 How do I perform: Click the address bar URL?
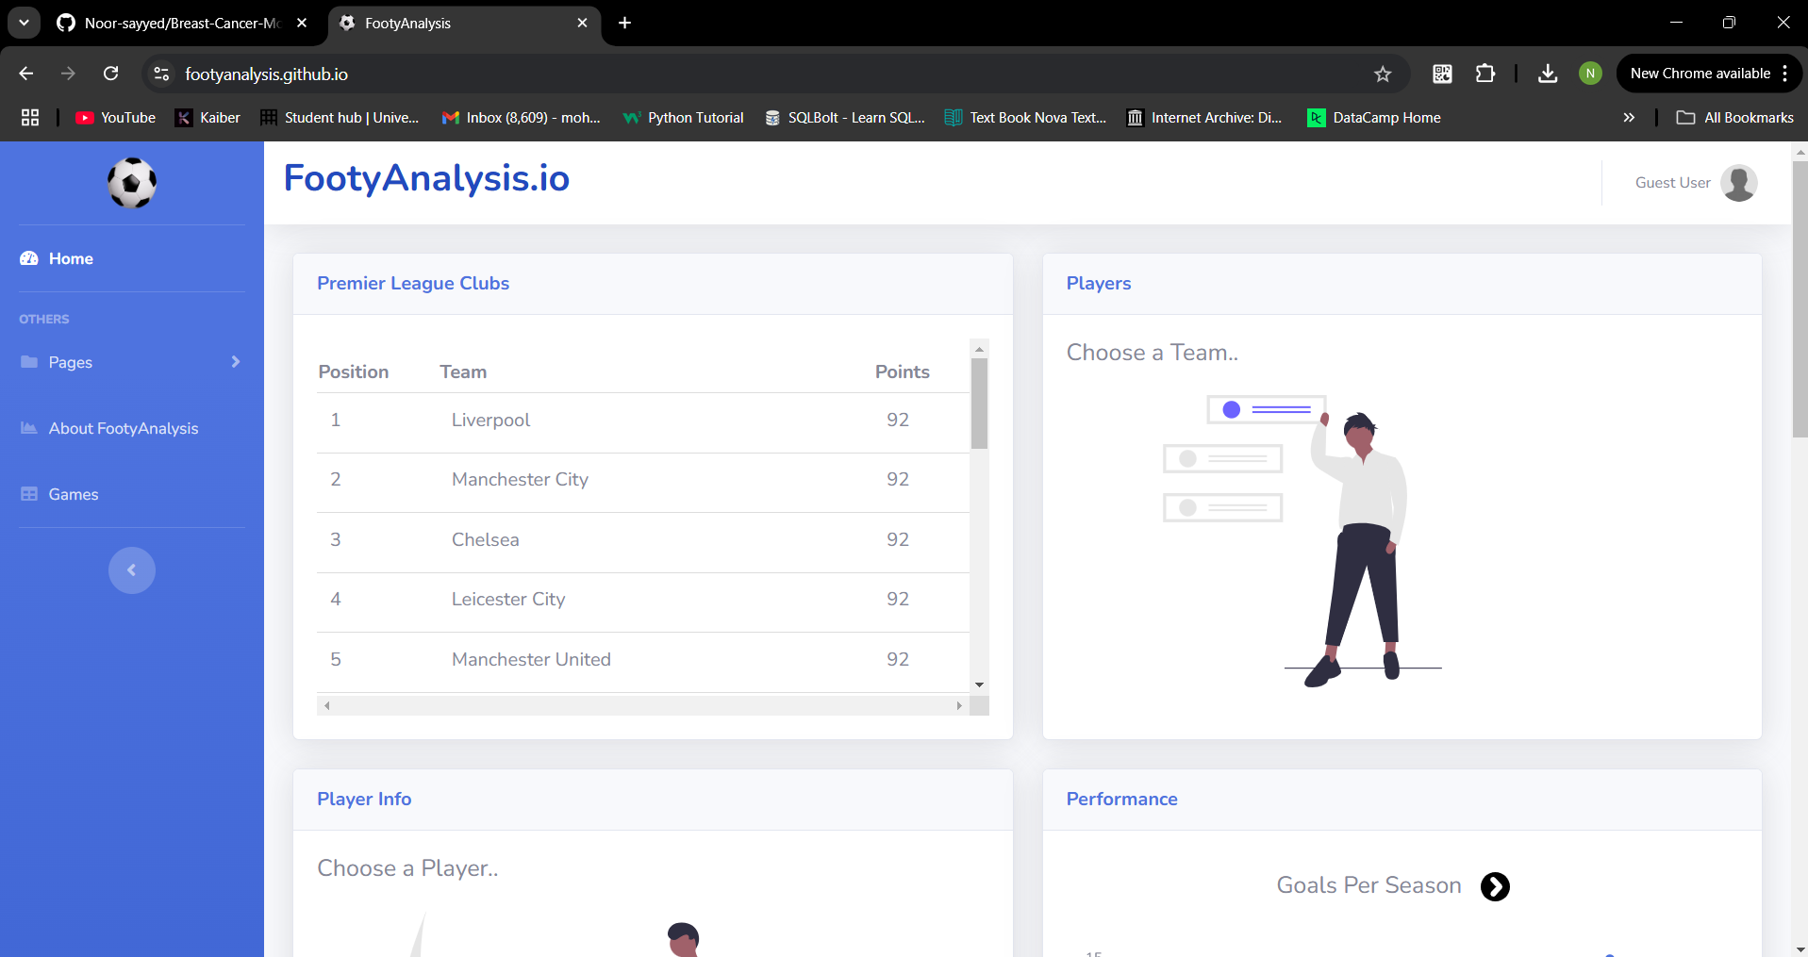pos(267,74)
